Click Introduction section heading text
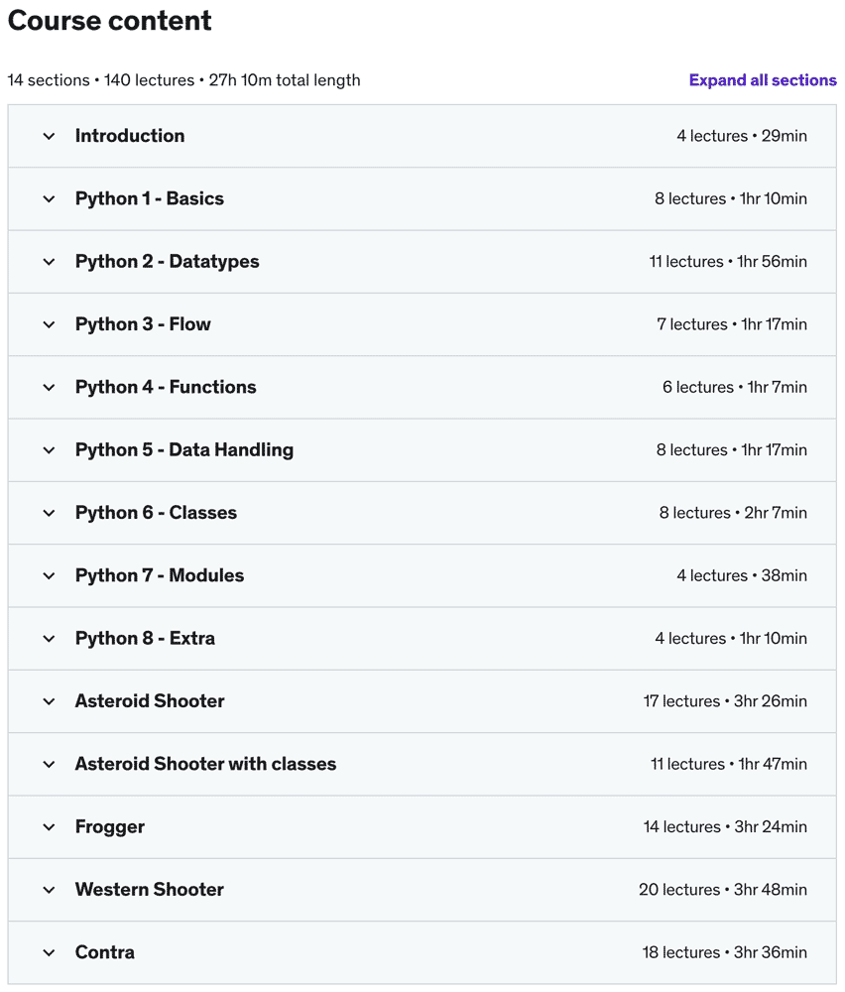 point(130,136)
